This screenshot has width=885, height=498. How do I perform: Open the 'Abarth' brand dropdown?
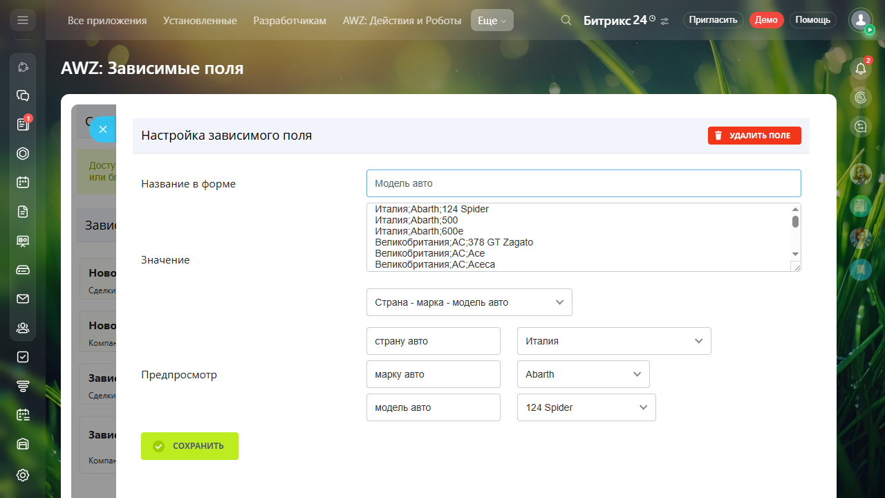[583, 374]
